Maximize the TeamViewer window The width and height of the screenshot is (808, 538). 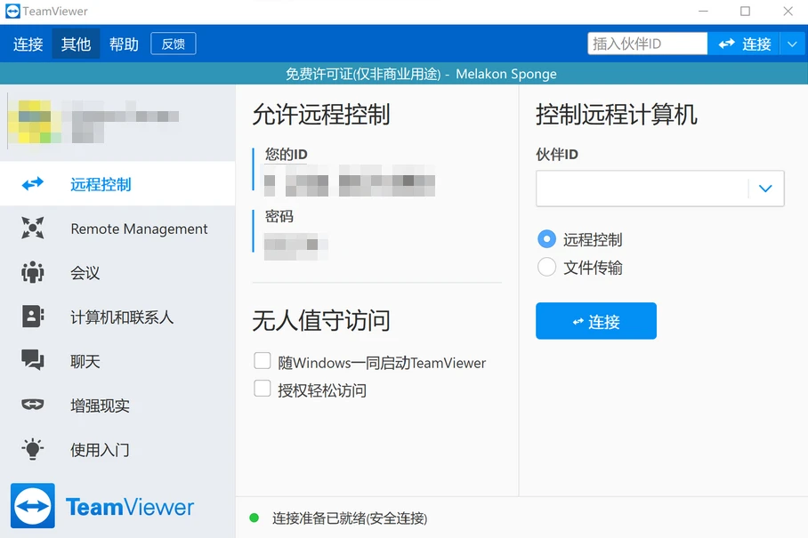click(x=745, y=11)
